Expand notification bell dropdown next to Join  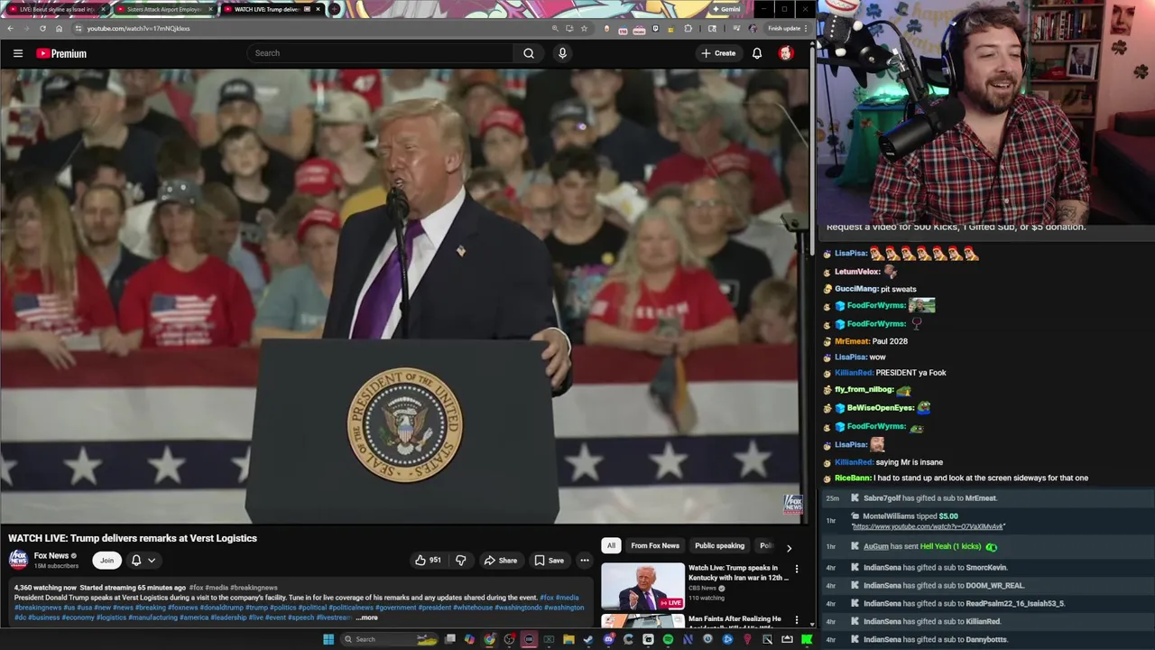tap(143, 561)
